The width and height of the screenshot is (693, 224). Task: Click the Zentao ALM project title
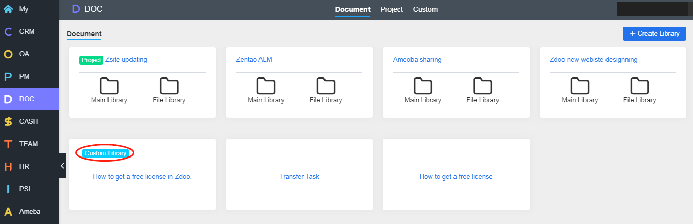[254, 60]
